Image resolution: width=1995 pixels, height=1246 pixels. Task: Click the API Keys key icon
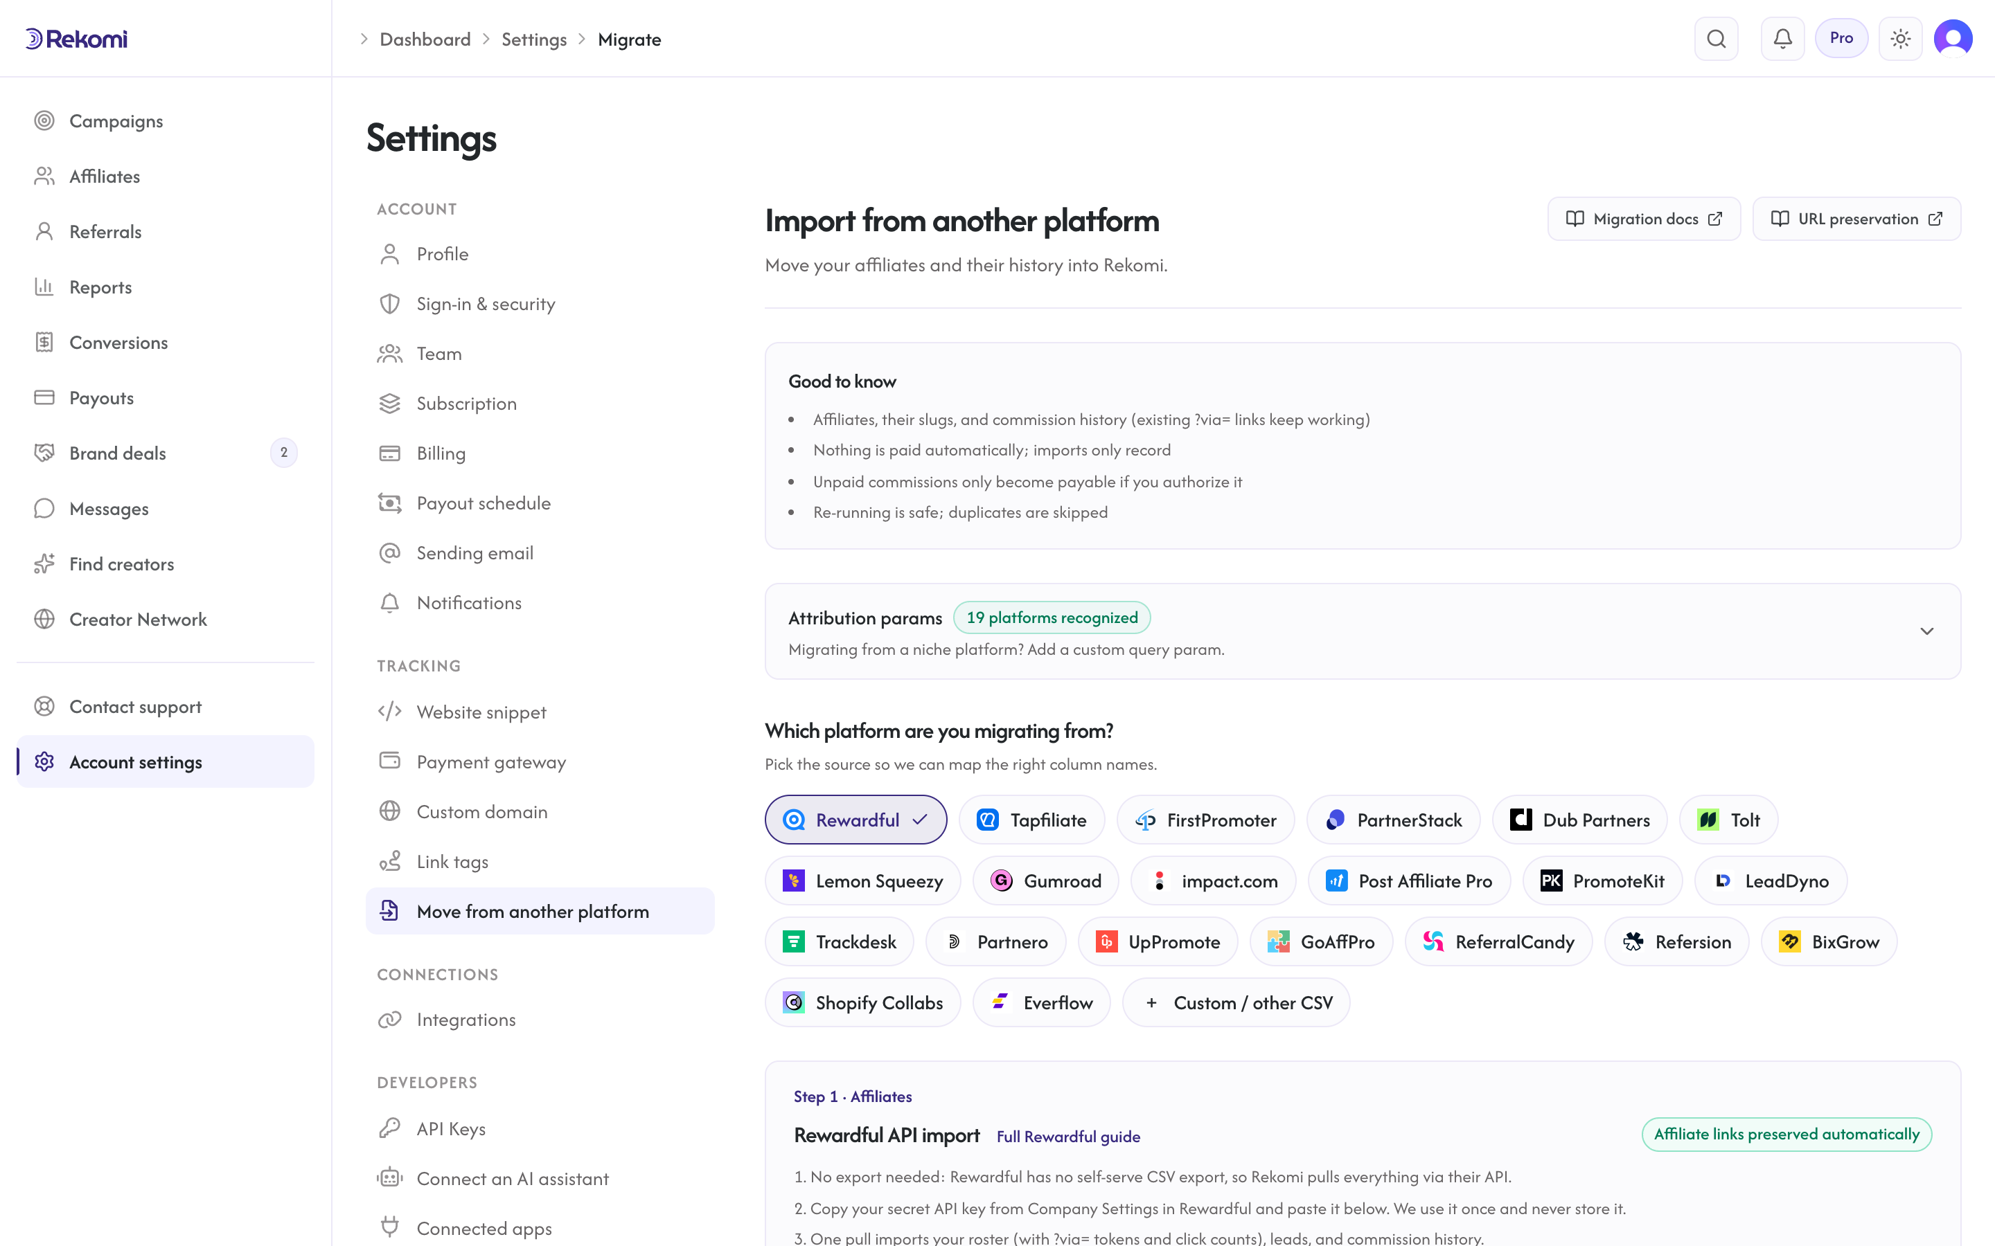pyautogui.click(x=390, y=1128)
